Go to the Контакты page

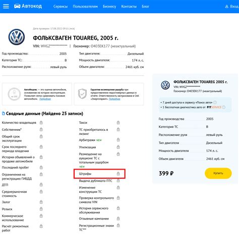click(x=129, y=7)
